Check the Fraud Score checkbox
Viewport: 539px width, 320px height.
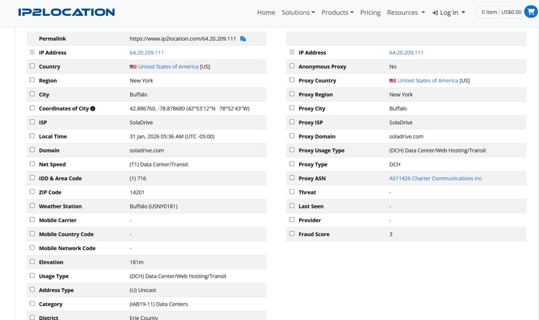[292, 234]
